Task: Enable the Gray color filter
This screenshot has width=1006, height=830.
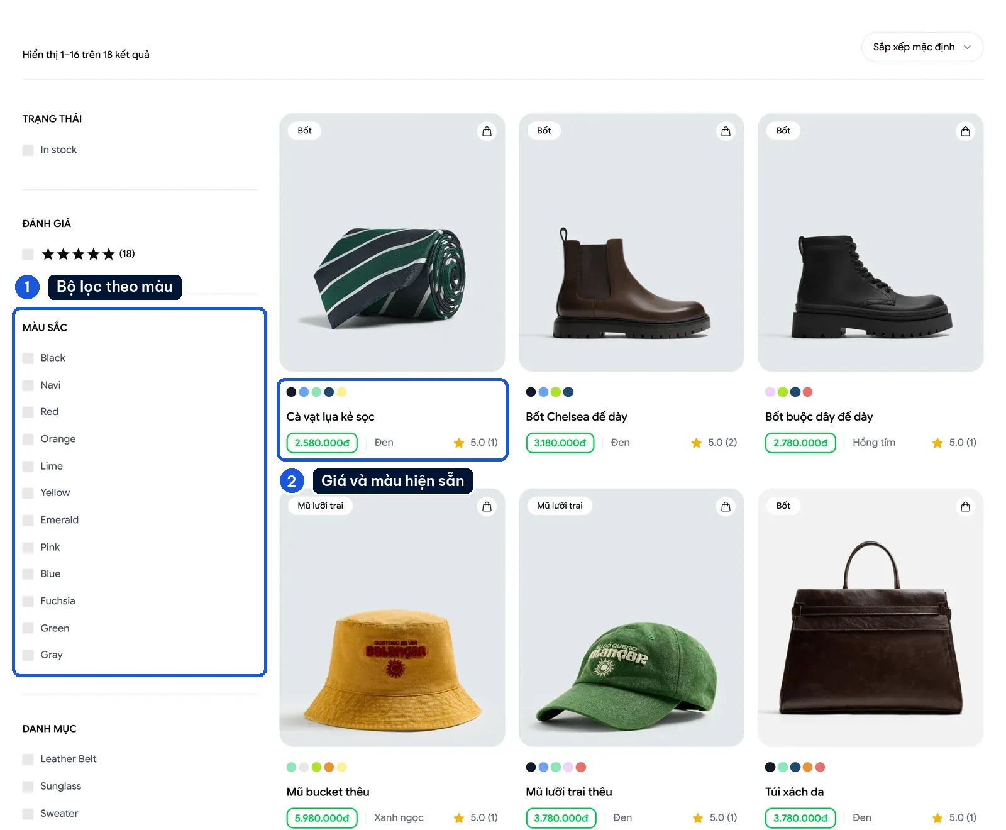Action: click(x=28, y=655)
